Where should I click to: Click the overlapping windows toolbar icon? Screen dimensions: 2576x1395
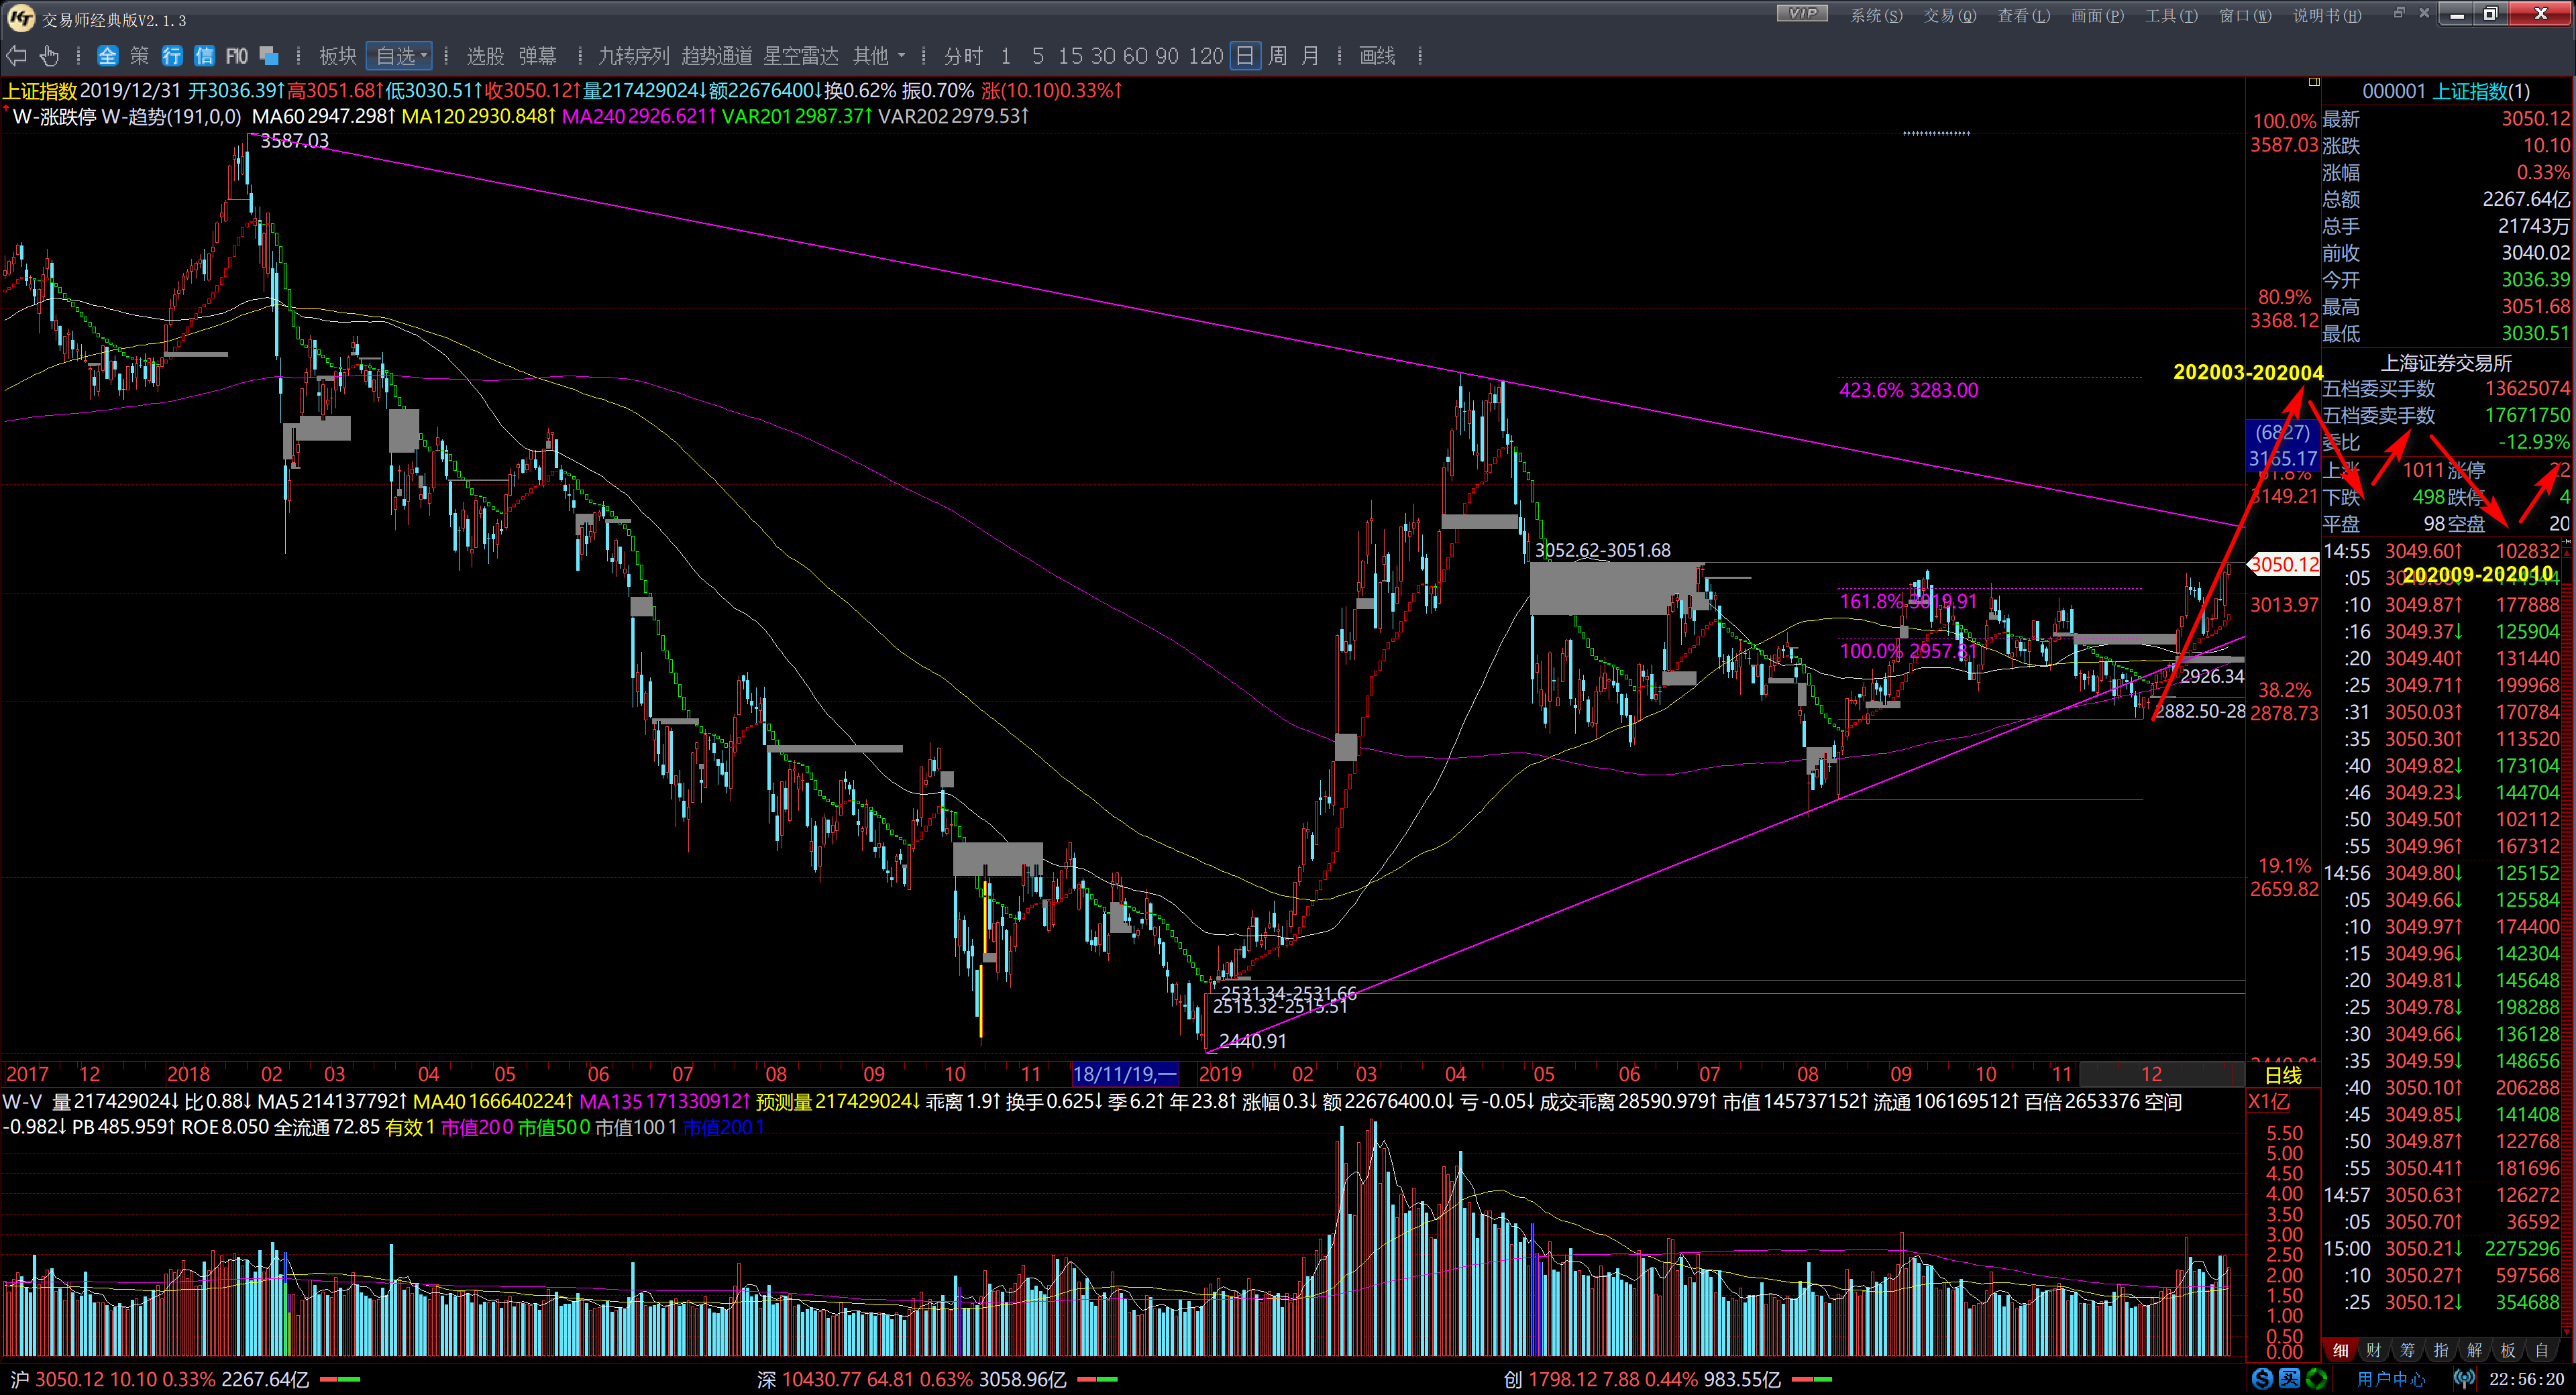pos(268,56)
